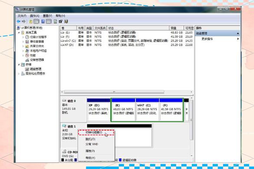
Task: Collapse the 磁盘管理 section in actions pane
Action: [238, 33]
